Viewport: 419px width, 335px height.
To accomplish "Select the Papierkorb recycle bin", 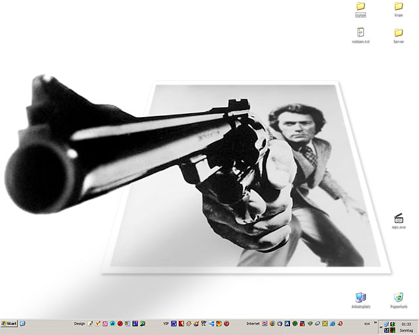I will click(x=399, y=300).
